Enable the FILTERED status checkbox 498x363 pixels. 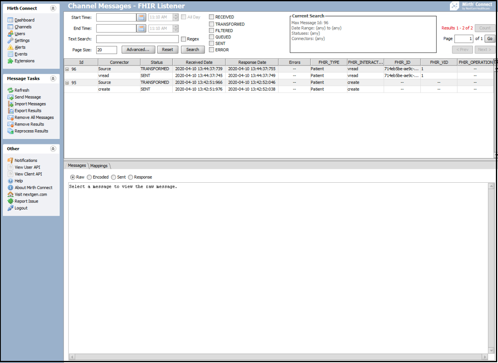[x=212, y=30]
